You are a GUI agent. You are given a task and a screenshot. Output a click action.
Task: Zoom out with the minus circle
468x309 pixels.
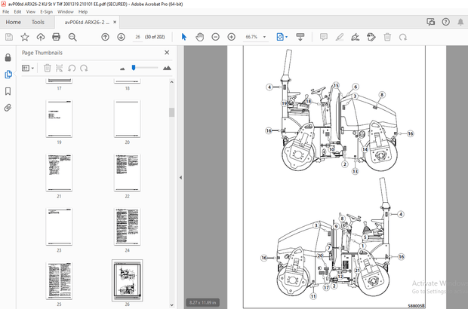coord(215,37)
